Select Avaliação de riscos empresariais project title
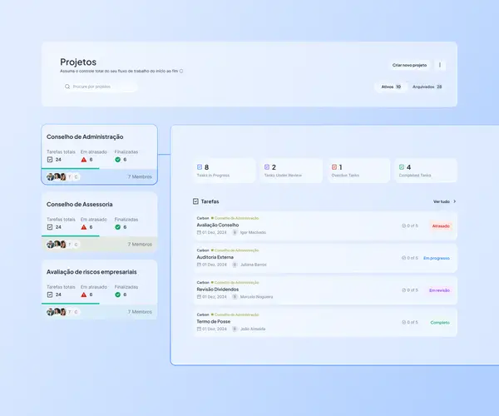 (91, 272)
